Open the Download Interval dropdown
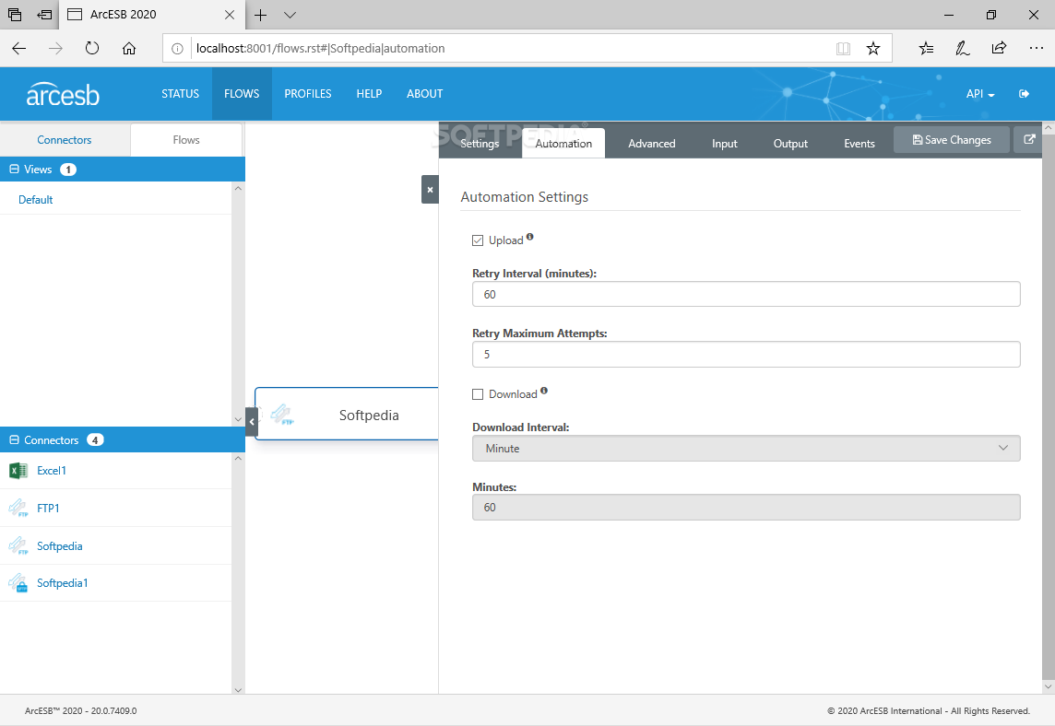Viewport: 1055px width, 726px height. [x=746, y=449]
